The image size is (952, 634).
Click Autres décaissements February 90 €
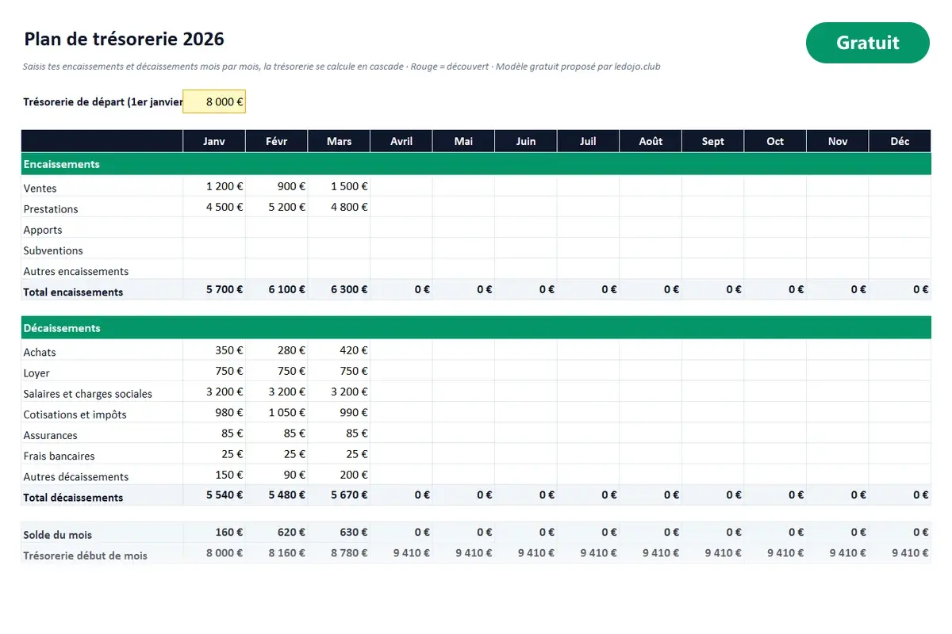276,474
